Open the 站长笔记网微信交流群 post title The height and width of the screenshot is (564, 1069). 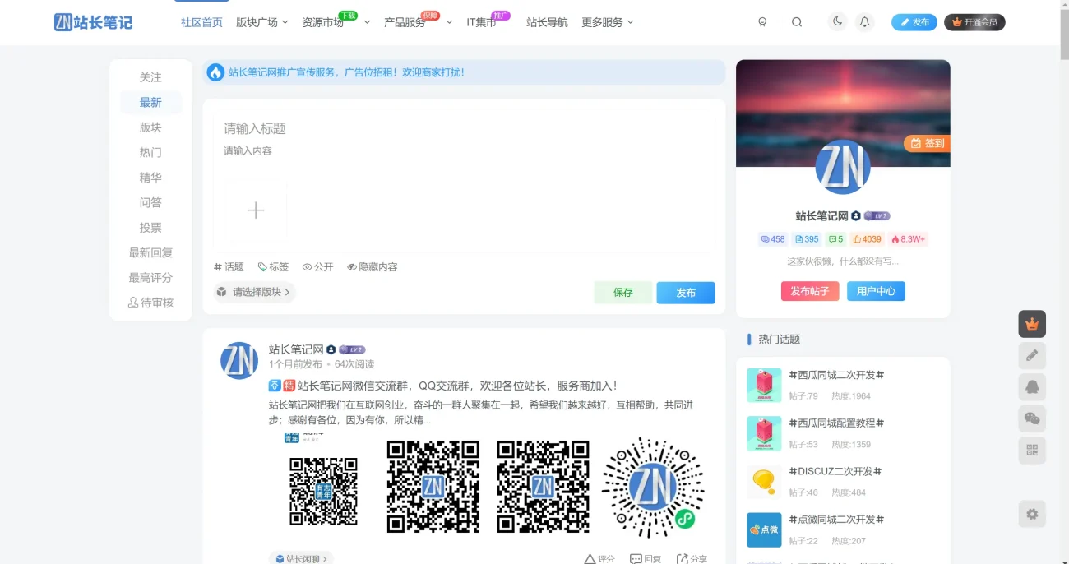pos(457,386)
